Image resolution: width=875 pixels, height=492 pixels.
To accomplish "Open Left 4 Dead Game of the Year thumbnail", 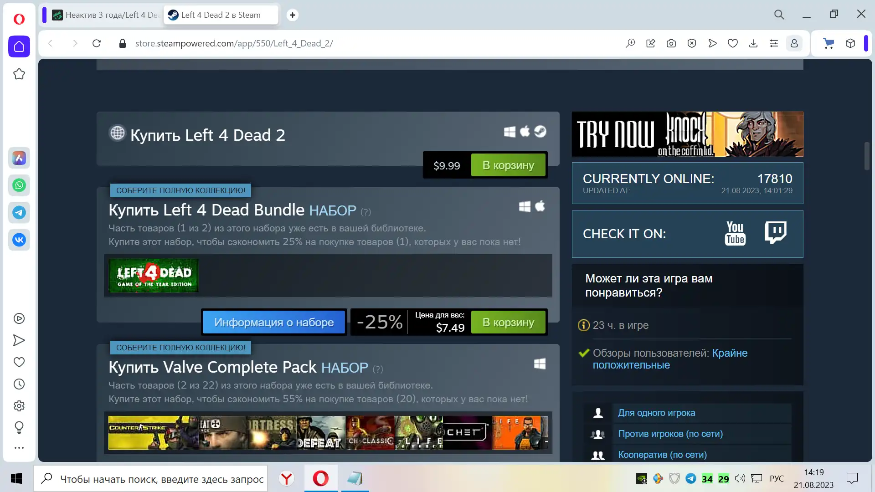I will tap(154, 276).
